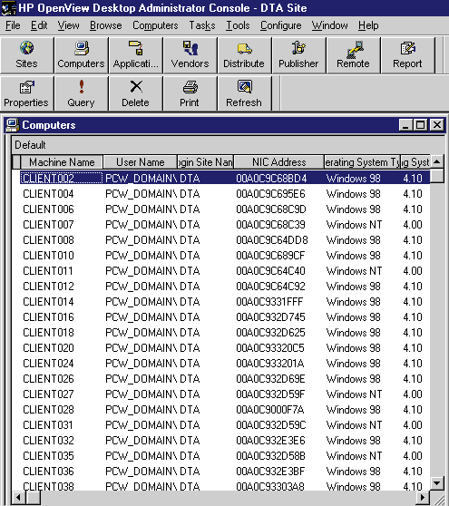The height and width of the screenshot is (506, 449).
Task: Select the CLIENT024 row
Action: click(x=225, y=364)
